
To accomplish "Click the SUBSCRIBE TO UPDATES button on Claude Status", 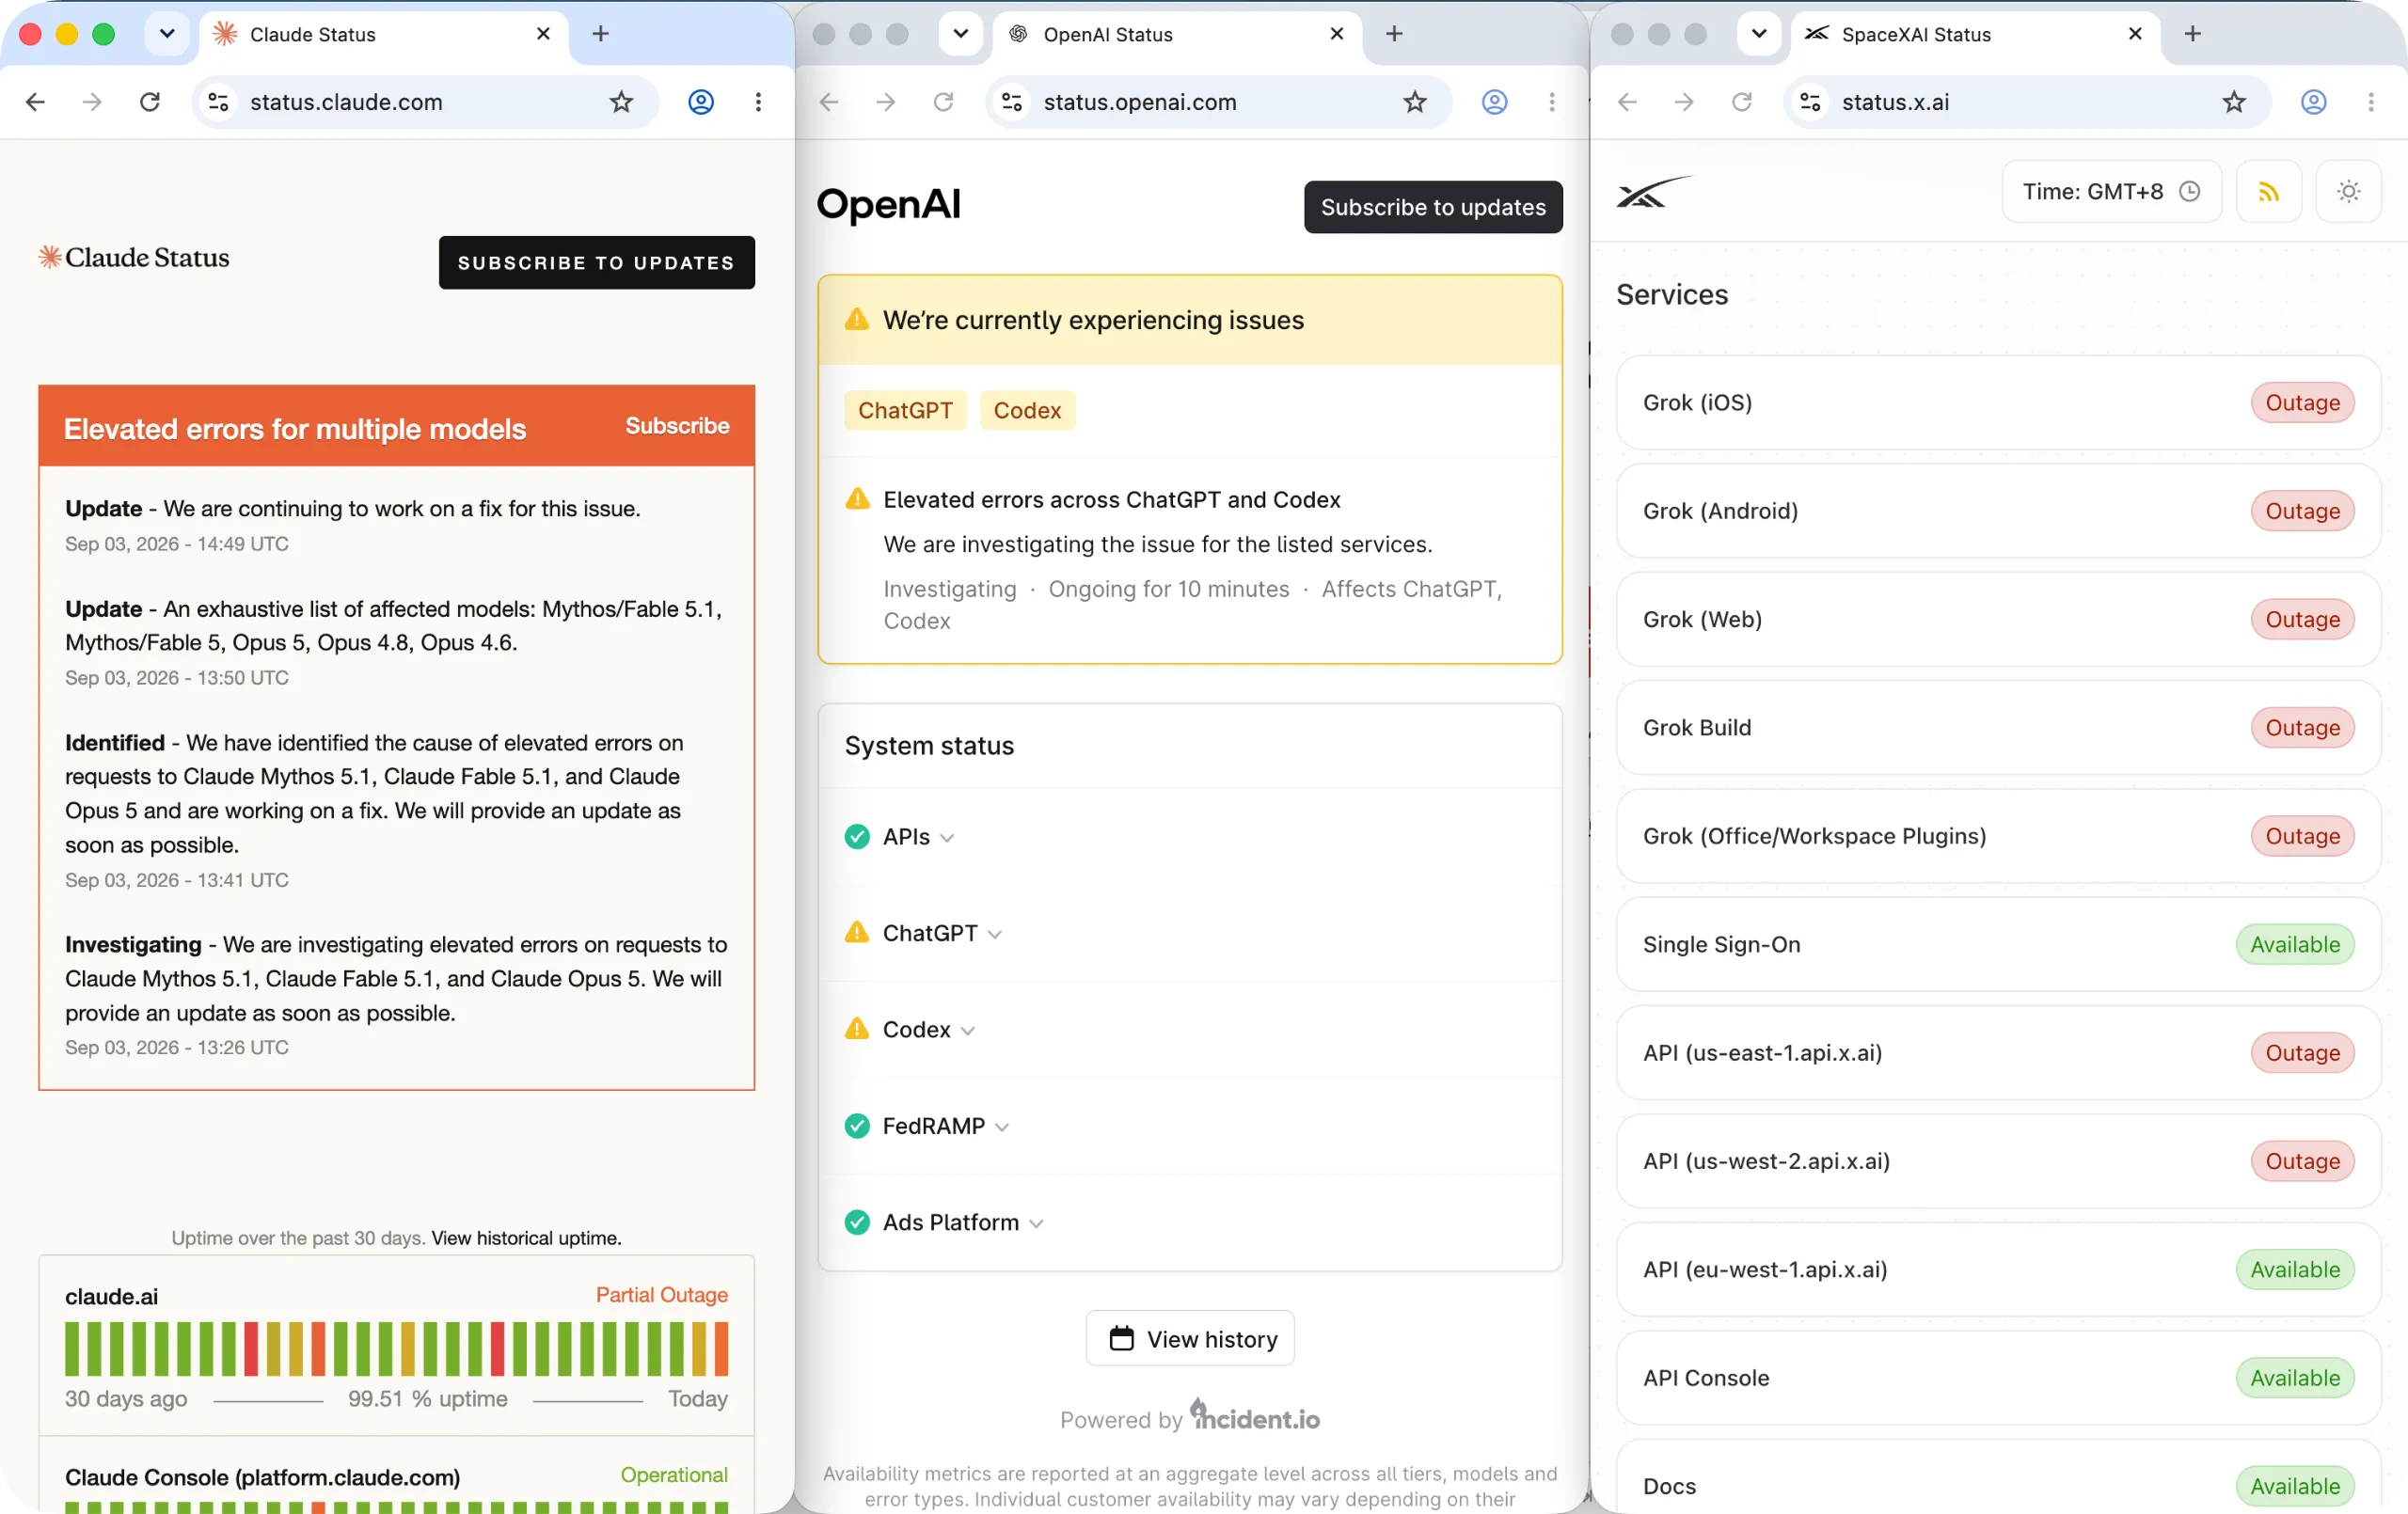I will 596,262.
